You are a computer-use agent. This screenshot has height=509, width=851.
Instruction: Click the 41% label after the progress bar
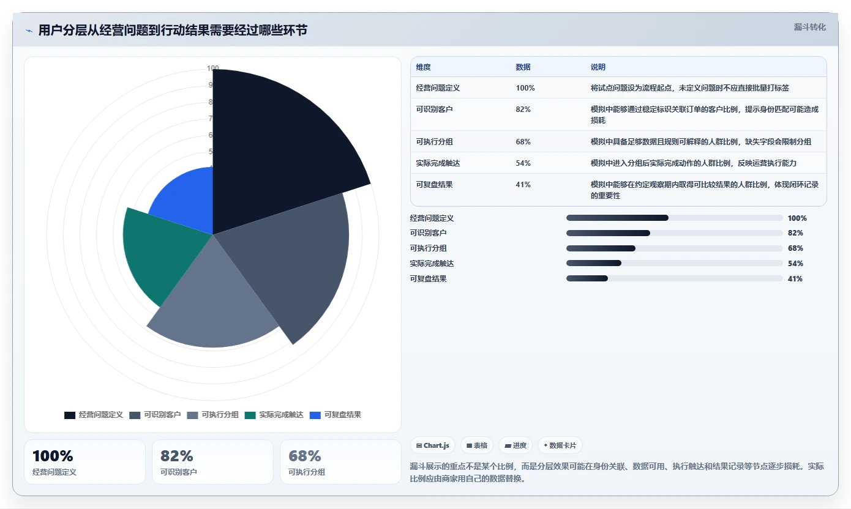pyautogui.click(x=795, y=278)
